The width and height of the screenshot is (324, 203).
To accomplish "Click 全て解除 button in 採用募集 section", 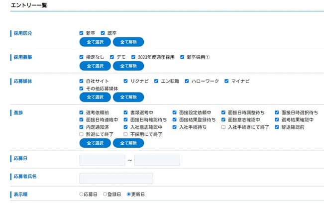I will click(128, 66).
